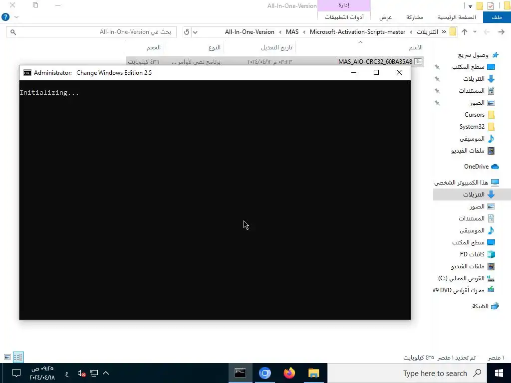Open the recent locations dropdown arrow
This screenshot has width=511, height=383.
[475, 32]
